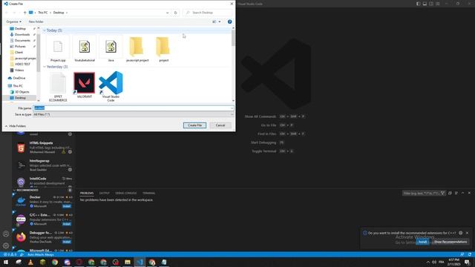Open the Debugger for Firefox icon

point(21,237)
